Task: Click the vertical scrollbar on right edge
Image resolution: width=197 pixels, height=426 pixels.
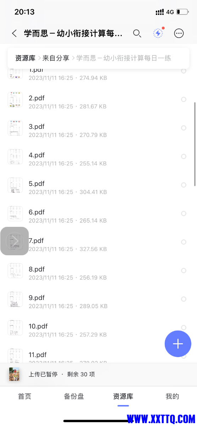Action: (x=195, y=144)
